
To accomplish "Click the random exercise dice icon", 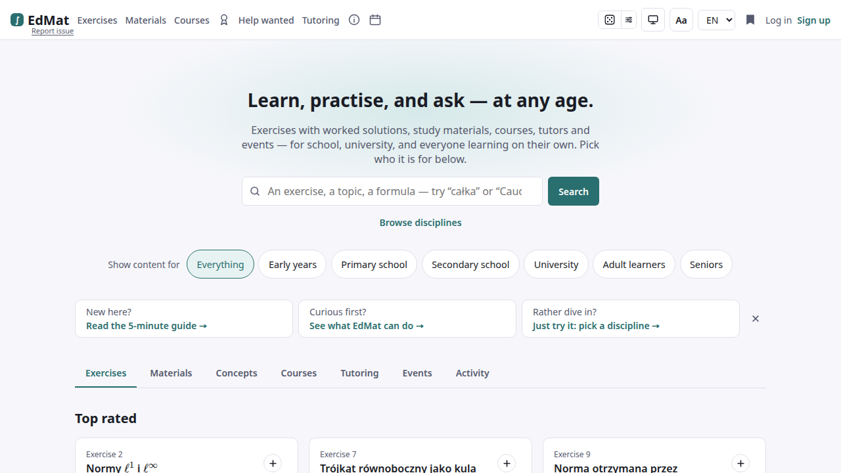I will point(610,20).
